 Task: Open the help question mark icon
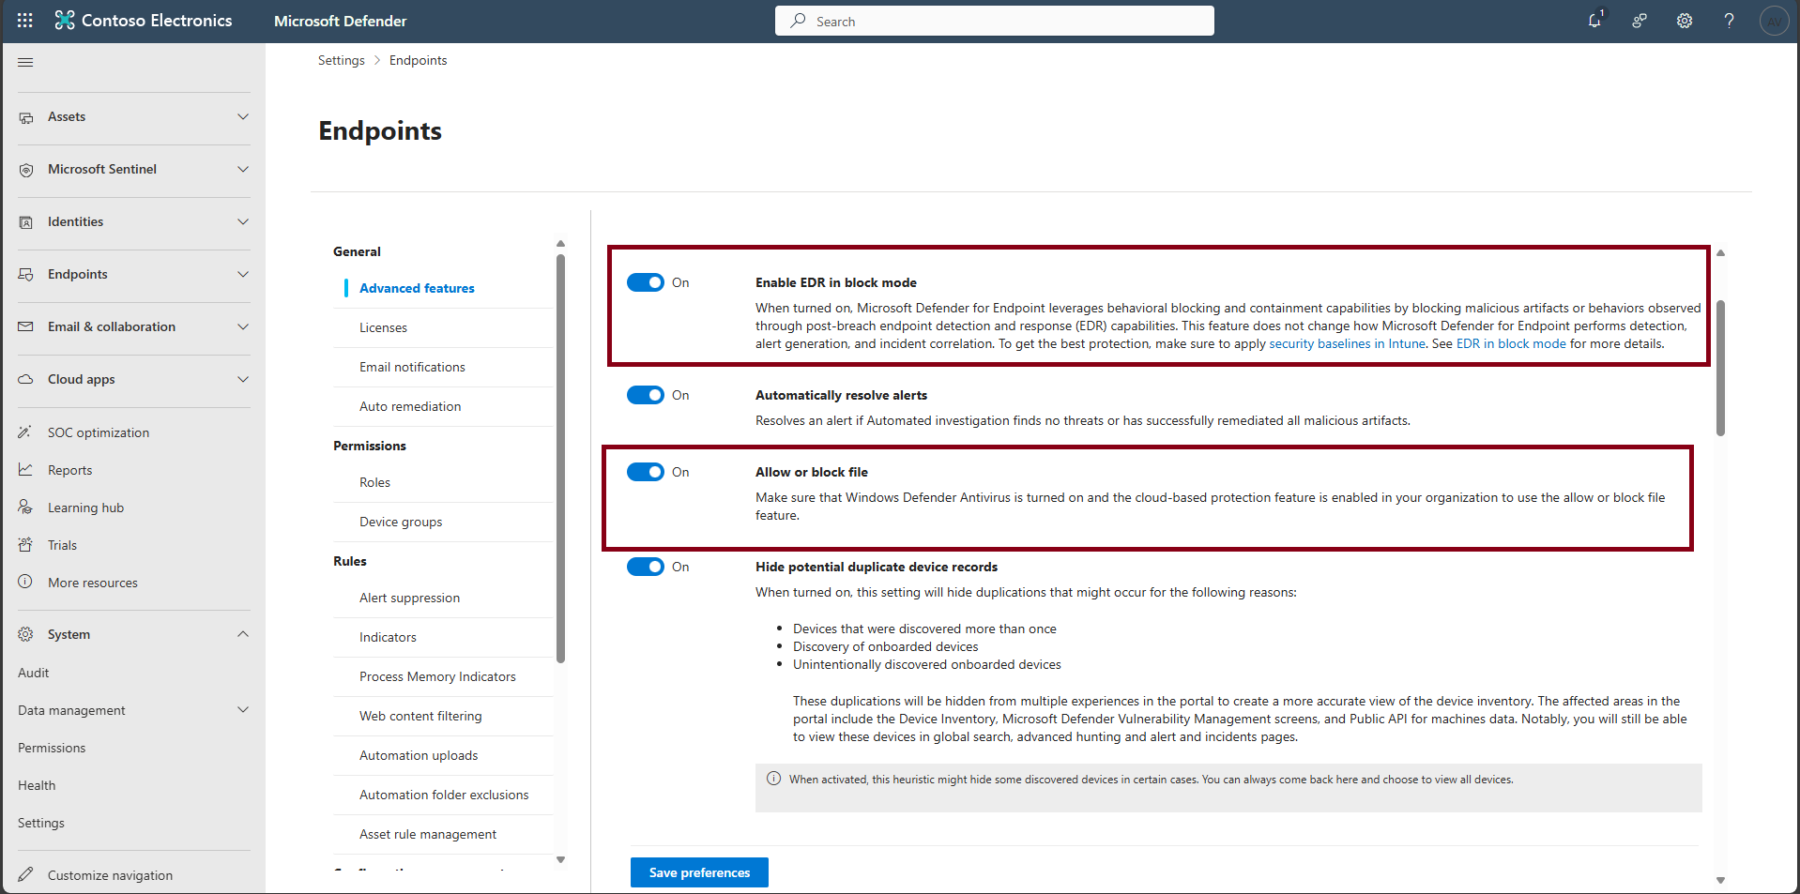(x=1729, y=21)
